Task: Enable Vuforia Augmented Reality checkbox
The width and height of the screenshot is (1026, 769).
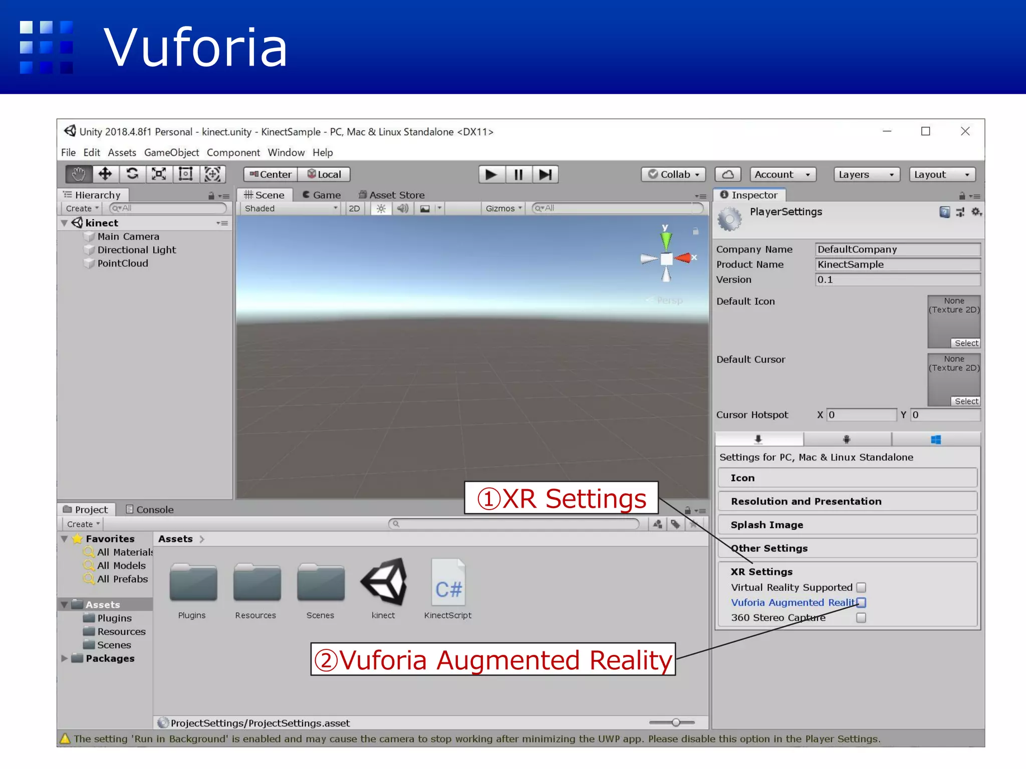Action: coord(861,602)
